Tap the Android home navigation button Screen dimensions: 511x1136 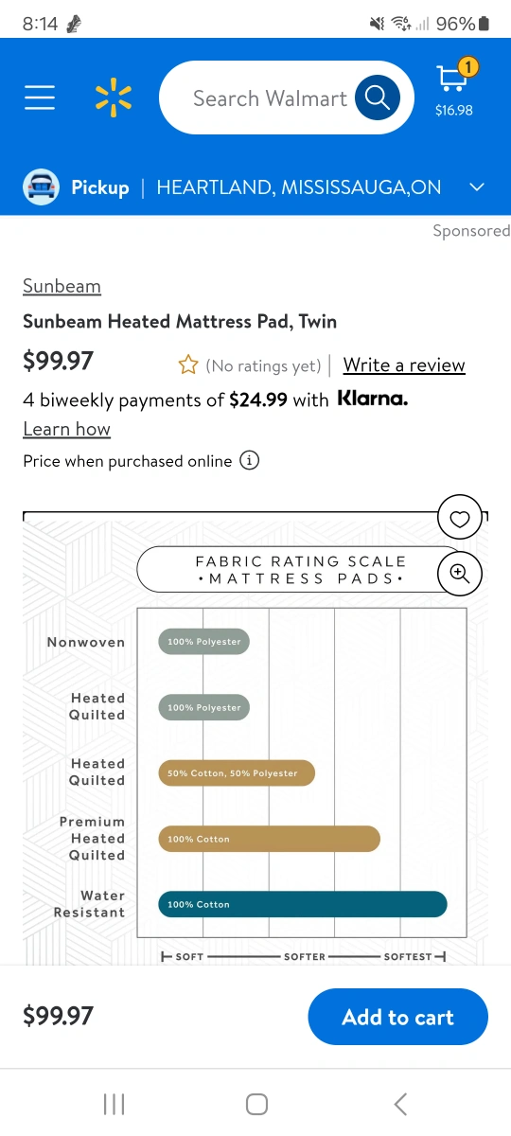pos(256,1104)
